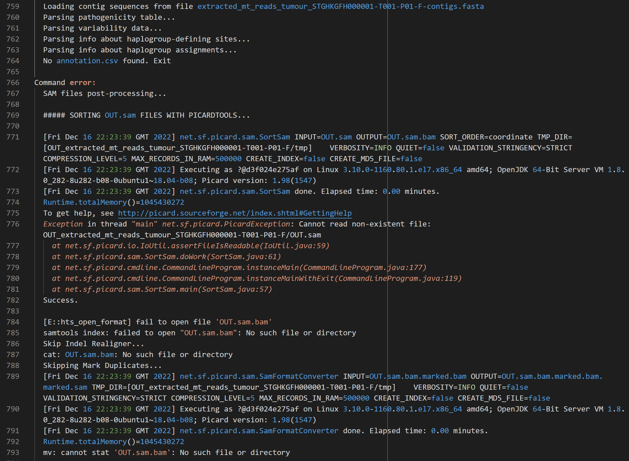629x461 pixels.
Task: Click OUT.sam.bam filename on line 787
Action: tap(89, 354)
